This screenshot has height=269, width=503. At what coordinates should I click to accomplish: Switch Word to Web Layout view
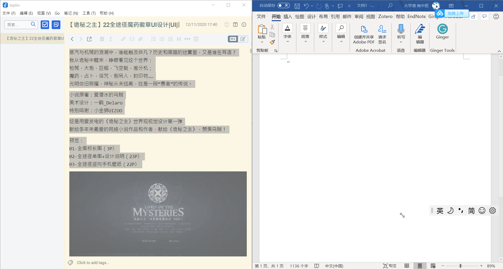433,266
